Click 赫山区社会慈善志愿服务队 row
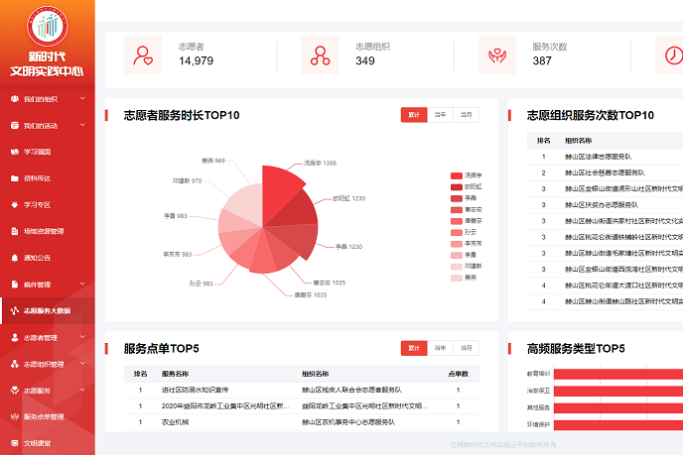Screen dimensions: 683x455 pos(605,172)
